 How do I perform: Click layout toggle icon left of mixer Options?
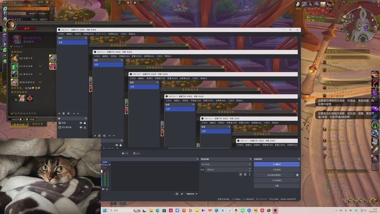coord(177,194)
